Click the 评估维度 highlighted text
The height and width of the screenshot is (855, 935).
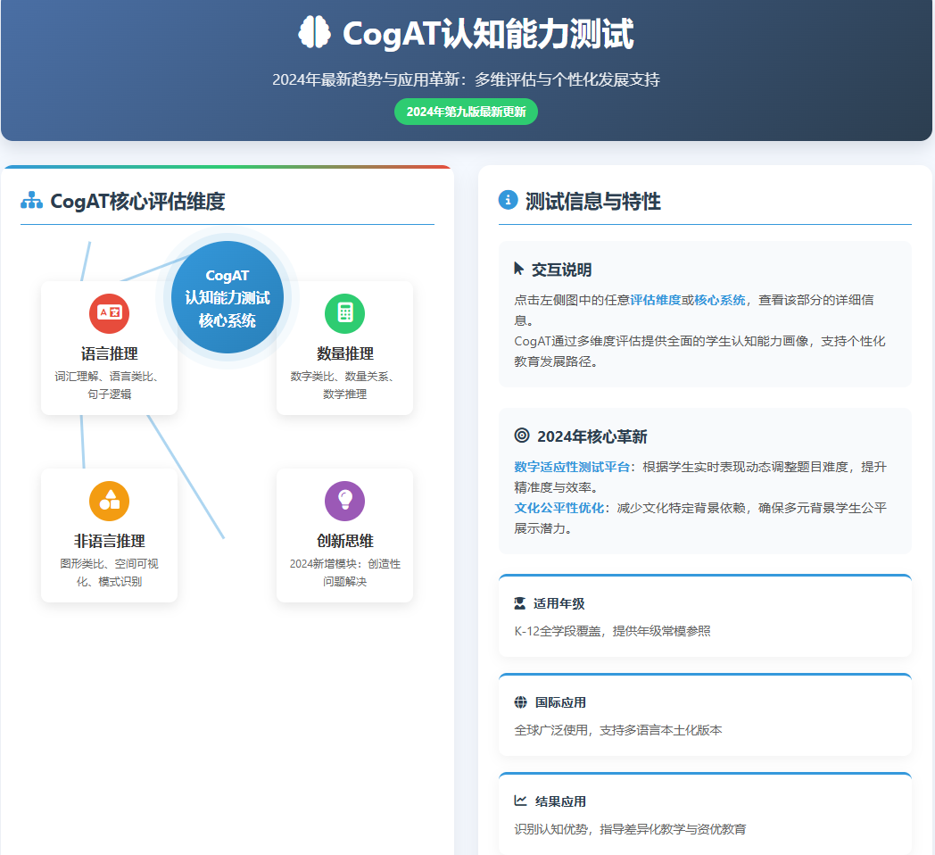(x=656, y=300)
